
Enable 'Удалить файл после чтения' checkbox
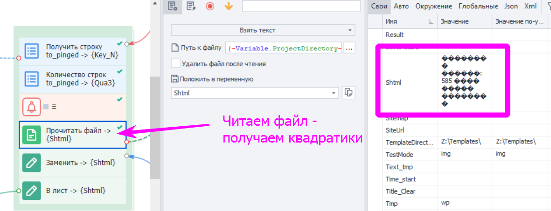point(175,63)
